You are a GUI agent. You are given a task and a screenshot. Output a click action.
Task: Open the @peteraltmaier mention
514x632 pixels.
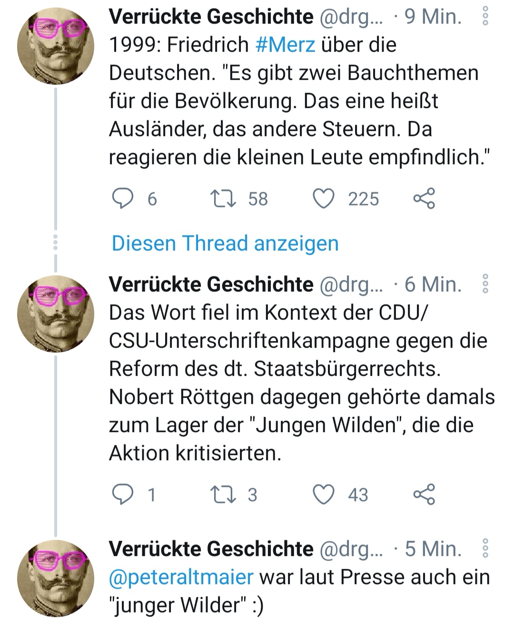(x=181, y=577)
